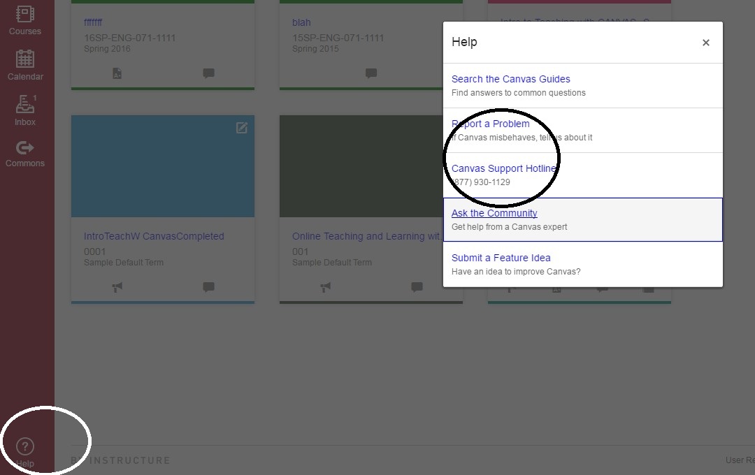Screen dimensions: 755x475
Task: Open grades icon on ffffff card
Action: tap(117, 73)
